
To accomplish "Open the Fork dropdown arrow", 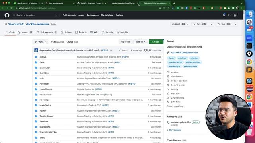I will 211,24.
